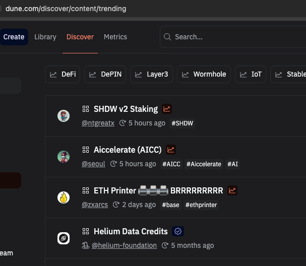306x266 pixels.
Task: Click the chart icon in DeFi chip
Action: 53,74
